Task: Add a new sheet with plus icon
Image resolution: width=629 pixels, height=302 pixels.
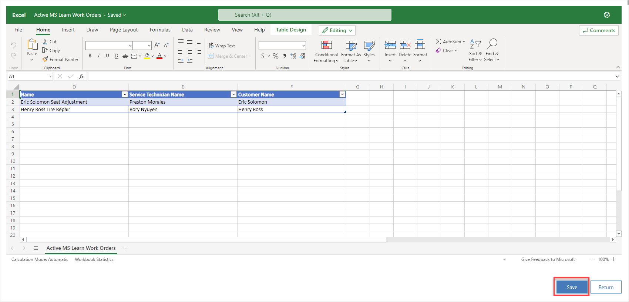Action: click(126, 248)
